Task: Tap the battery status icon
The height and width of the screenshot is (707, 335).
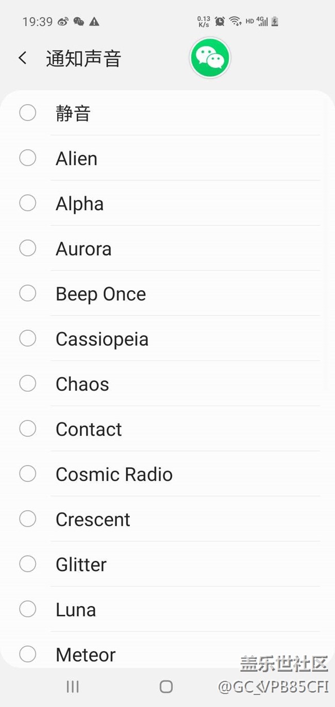Action: (275, 21)
